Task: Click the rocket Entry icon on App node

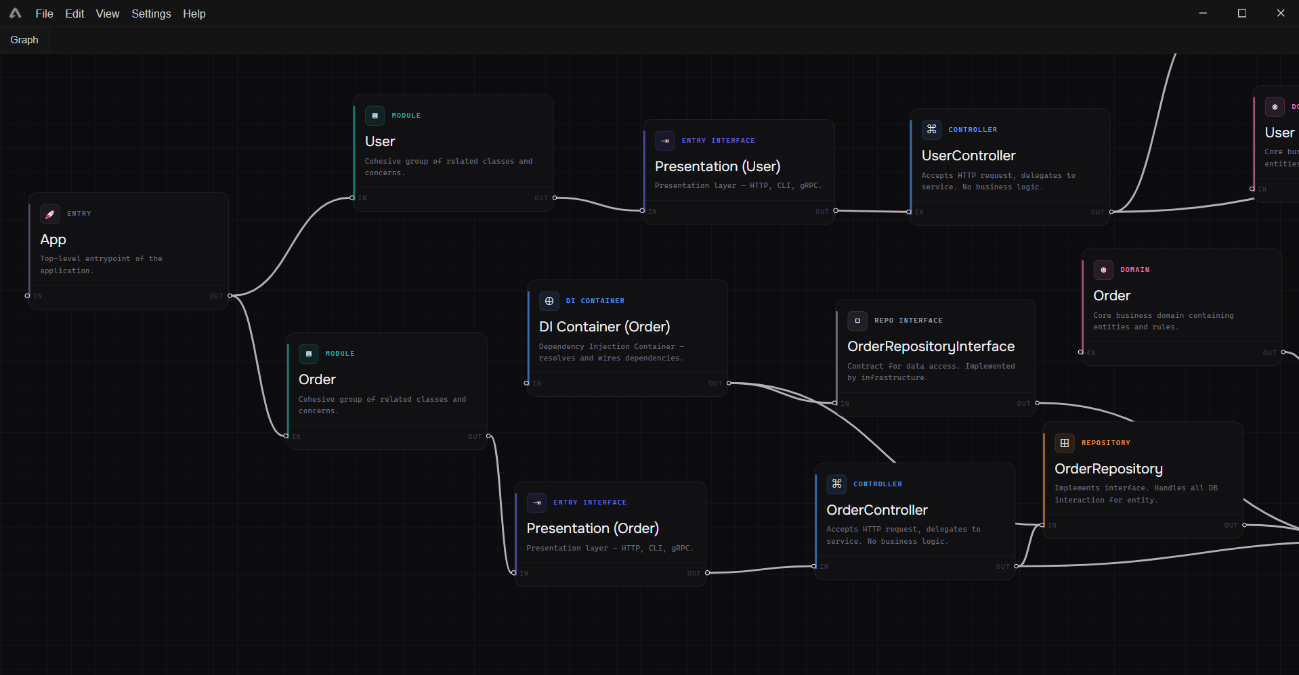Action: click(x=50, y=214)
